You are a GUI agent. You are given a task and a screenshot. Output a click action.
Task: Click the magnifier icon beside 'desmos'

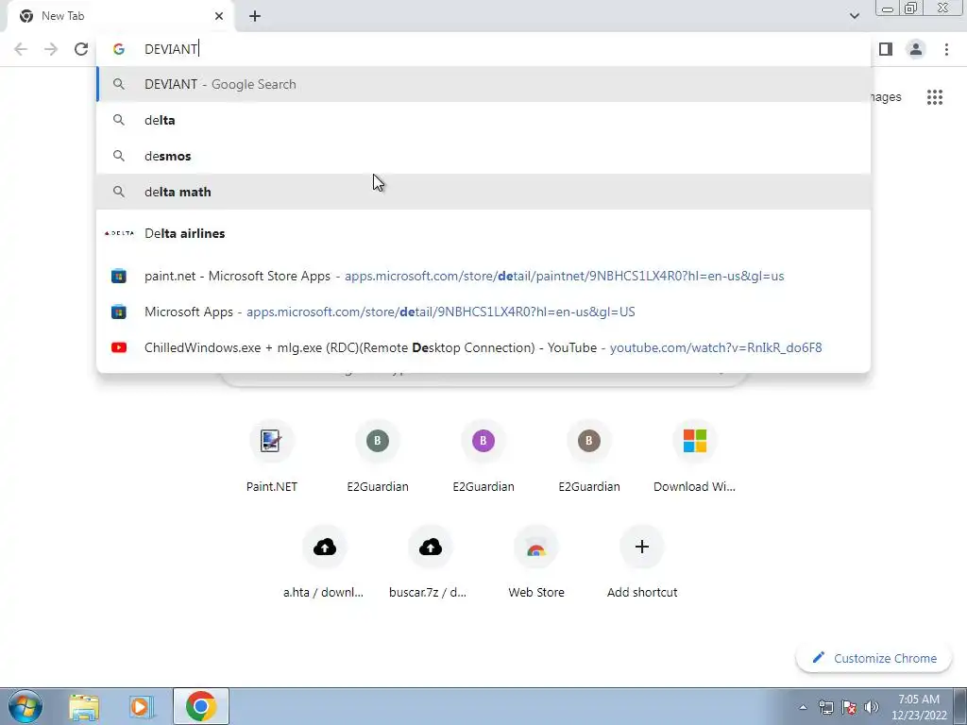click(119, 156)
